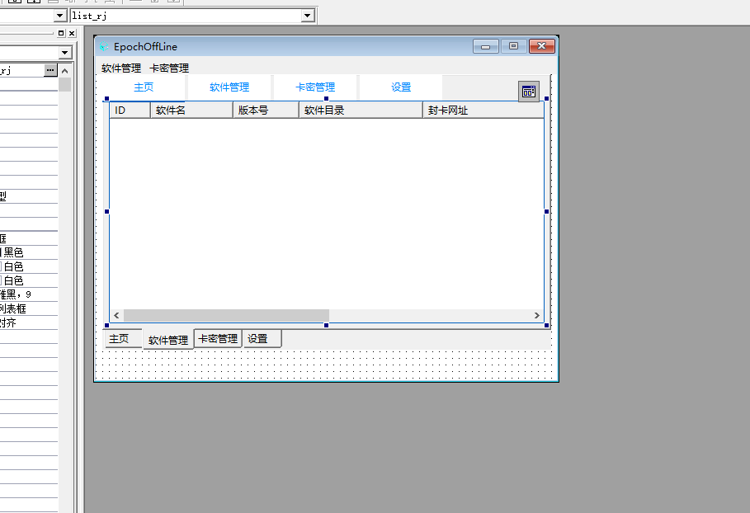This screenshot has width=750, height=513.
Task: Open the ellipsis picker beside the rj property field
Action: coord(50,70)
